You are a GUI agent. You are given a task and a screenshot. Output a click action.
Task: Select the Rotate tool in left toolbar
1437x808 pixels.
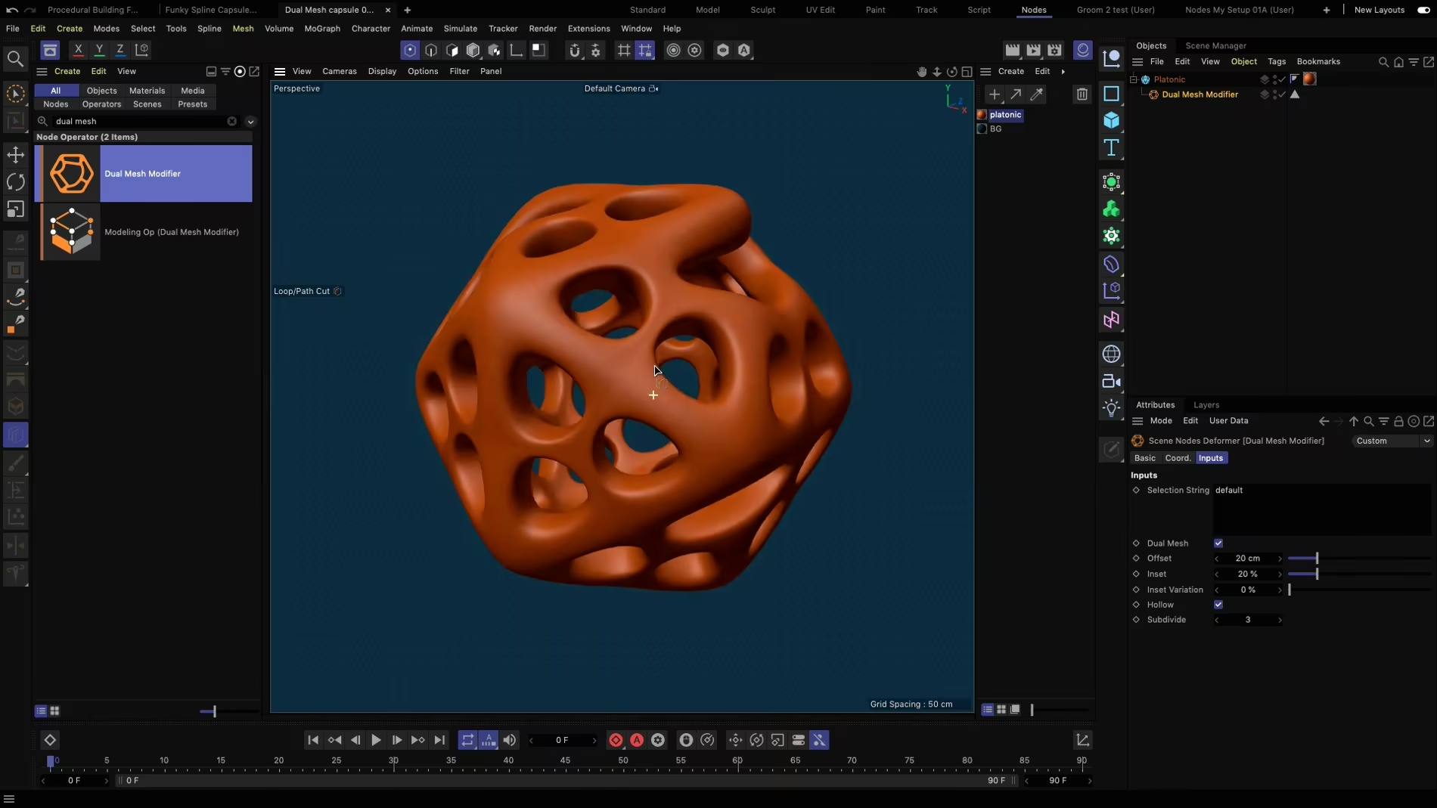coord(15,182)
